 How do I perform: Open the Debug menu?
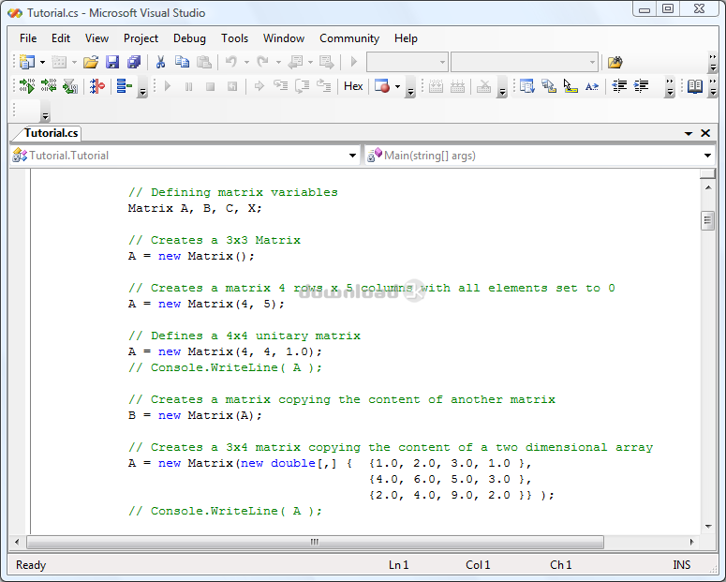coord(189,38)
